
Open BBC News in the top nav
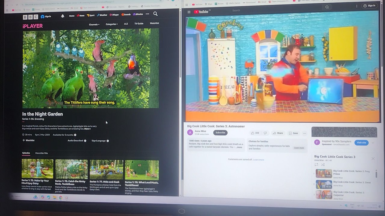tap(81, 15)
